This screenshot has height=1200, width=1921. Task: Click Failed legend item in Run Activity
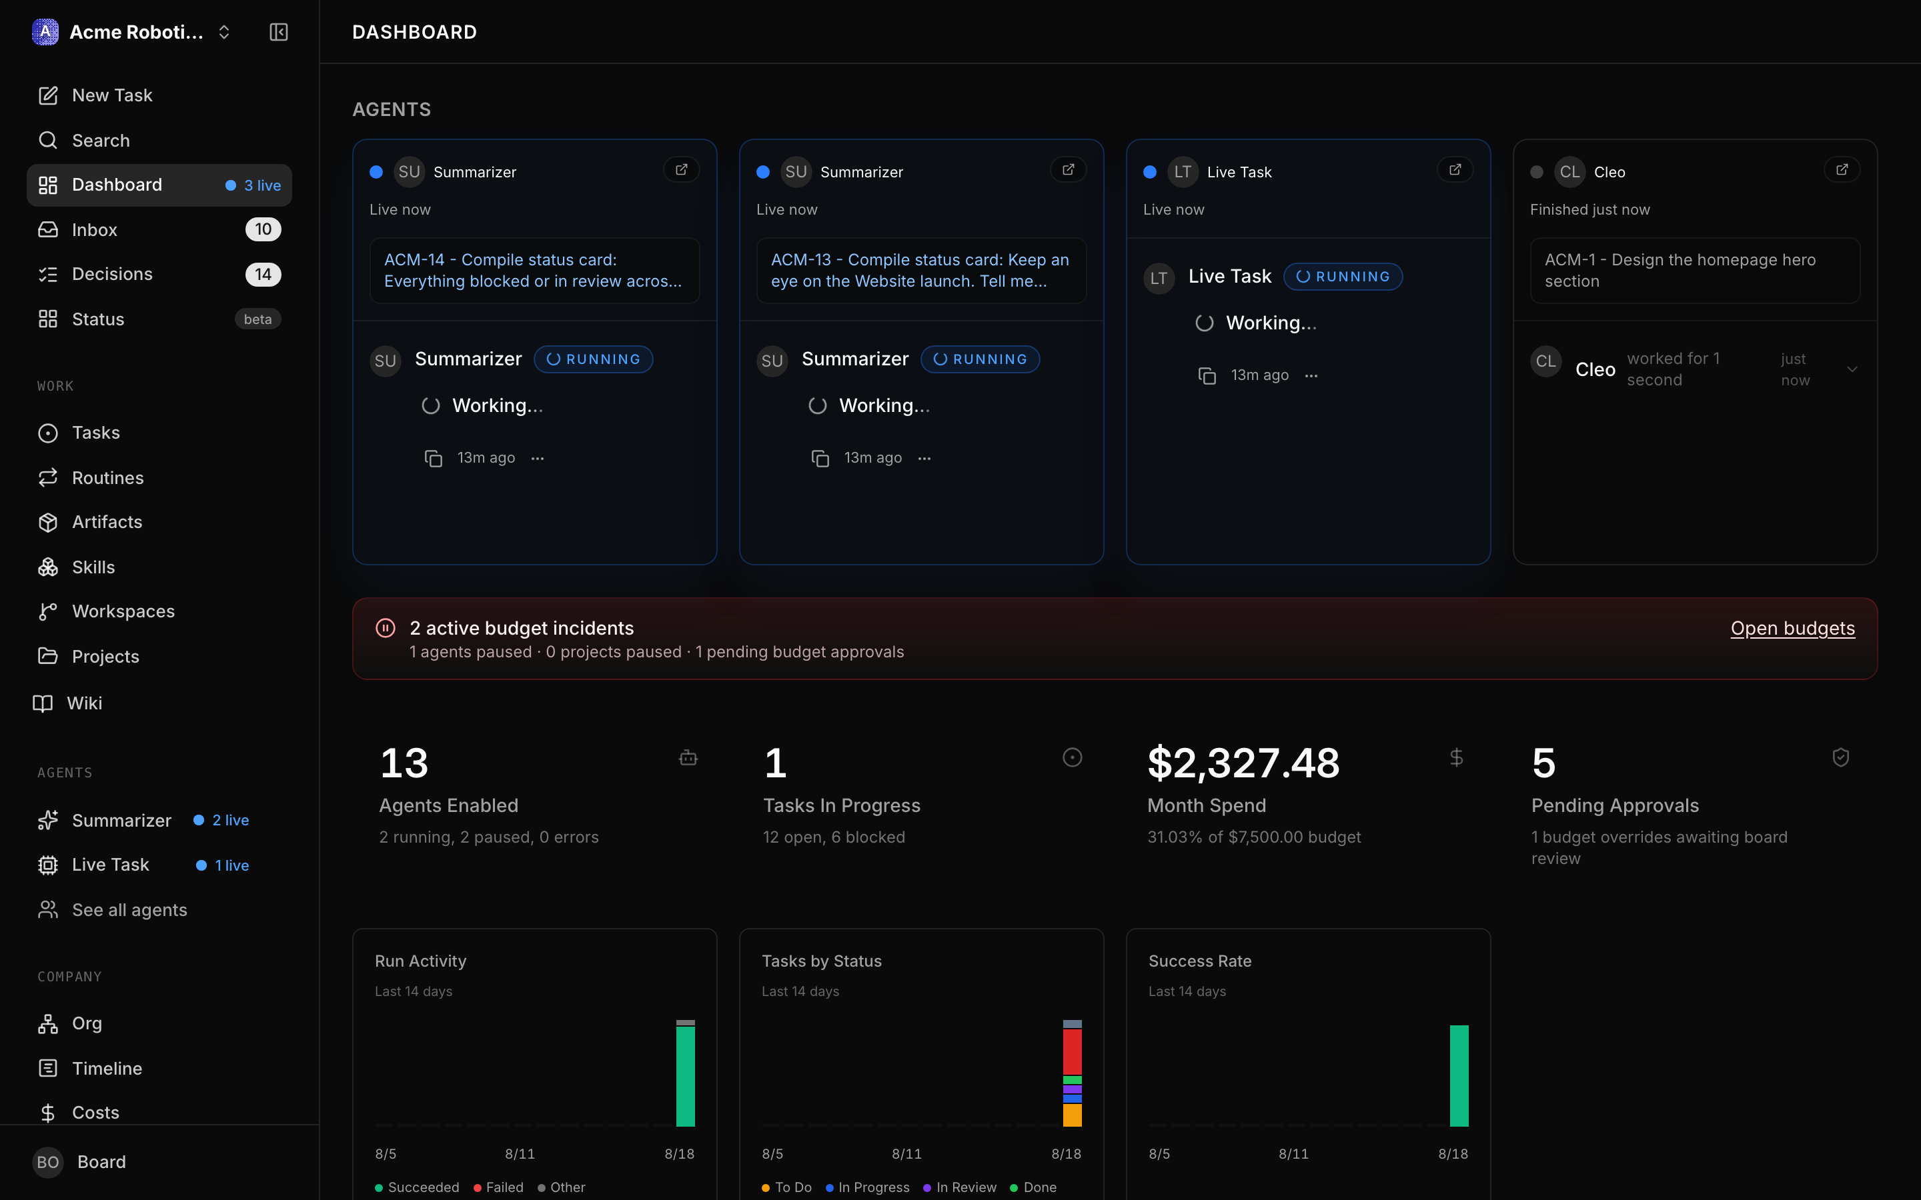pos(498,1187)
